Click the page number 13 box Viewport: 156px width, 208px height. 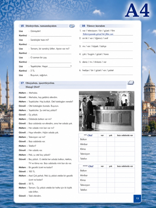coord(137,198)
